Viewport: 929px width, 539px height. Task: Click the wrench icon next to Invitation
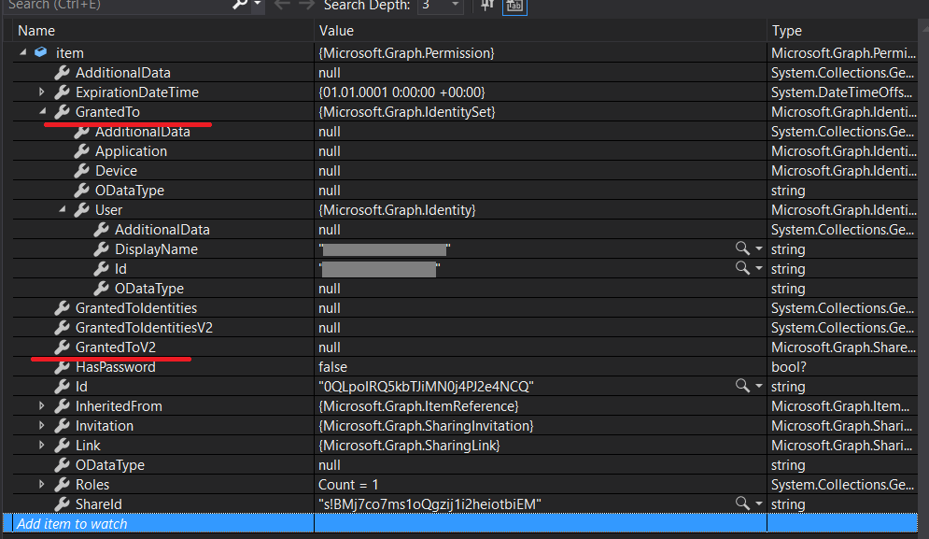62,425
